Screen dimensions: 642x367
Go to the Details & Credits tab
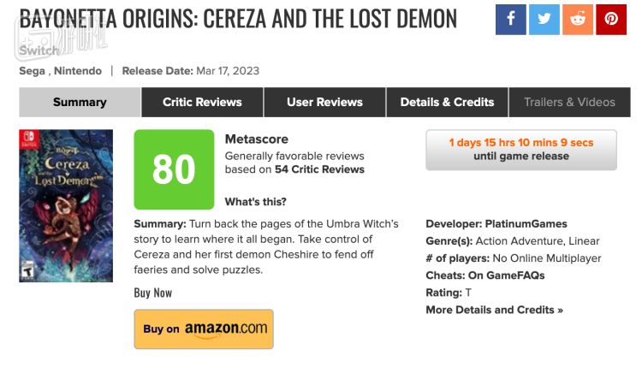point(447,102)
